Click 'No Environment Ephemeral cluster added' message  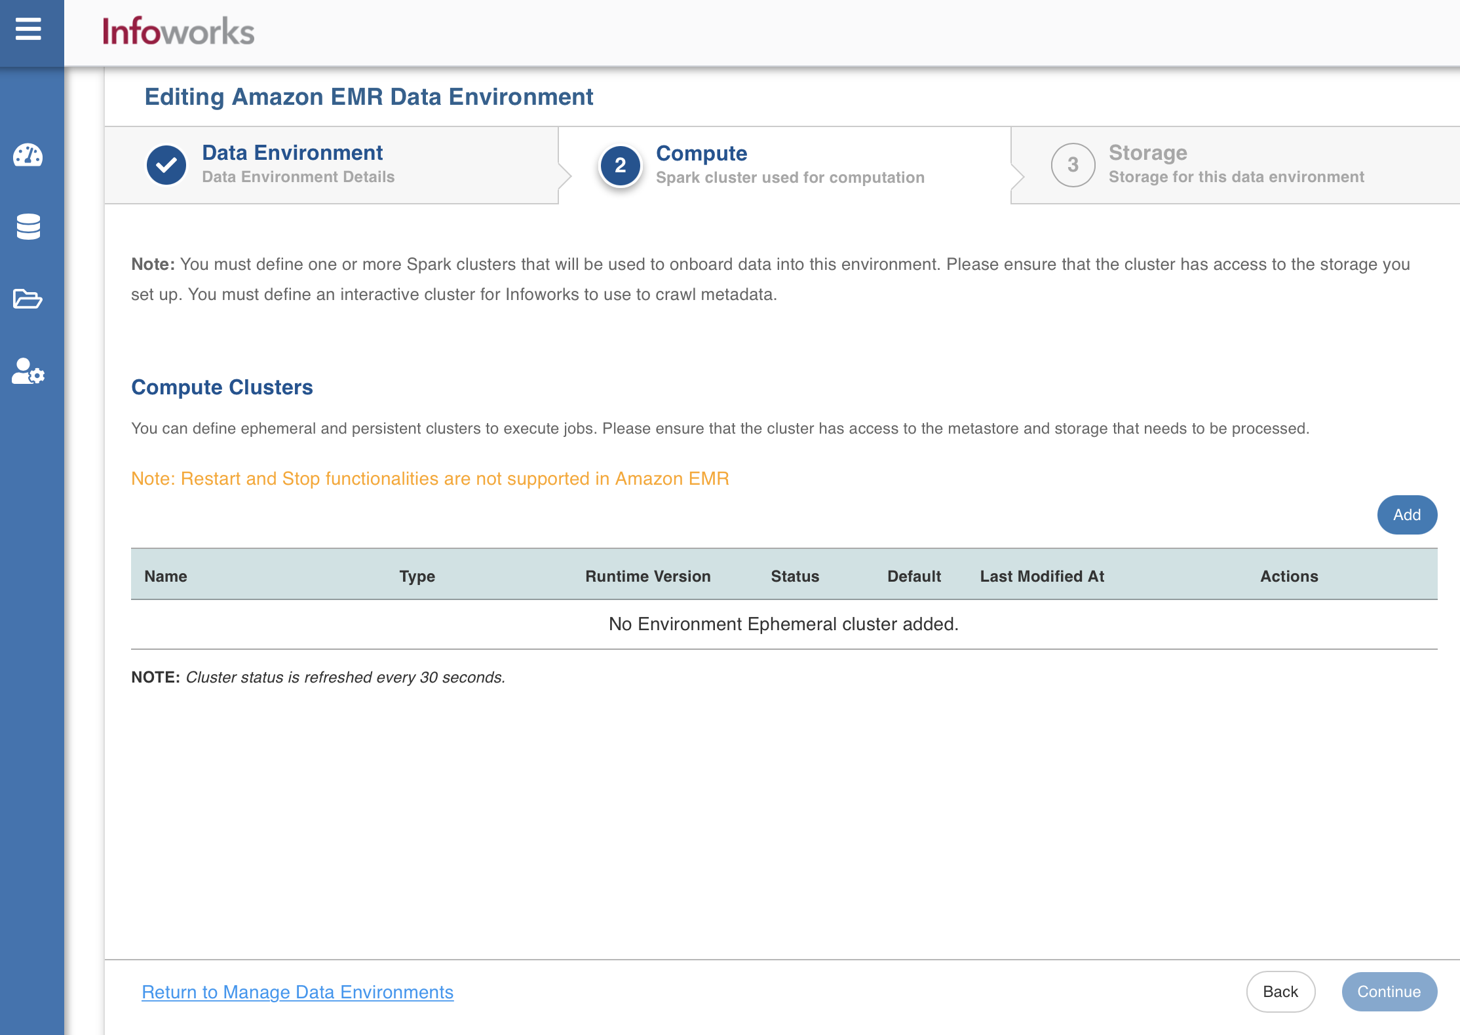point(784,624)
